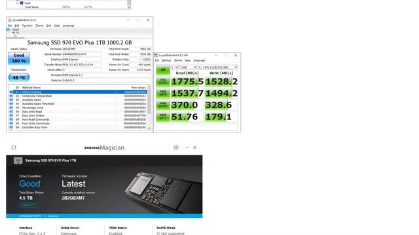Image resolution: width=419 pixels, height=235 pixels.
Task: Select the Data Units Read row
Action: [77, 112]
